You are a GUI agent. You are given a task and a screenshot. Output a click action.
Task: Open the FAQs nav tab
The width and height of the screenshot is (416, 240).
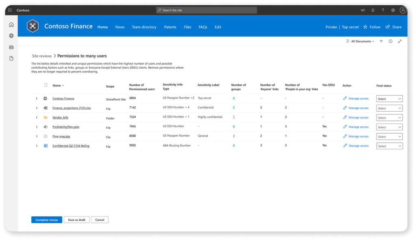(x=203, y=27)
